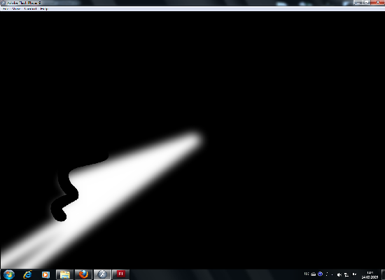This screenshot has height=280, width=385.
Task: Click the Action Center flag icon
Action: (x=354, y=274)
